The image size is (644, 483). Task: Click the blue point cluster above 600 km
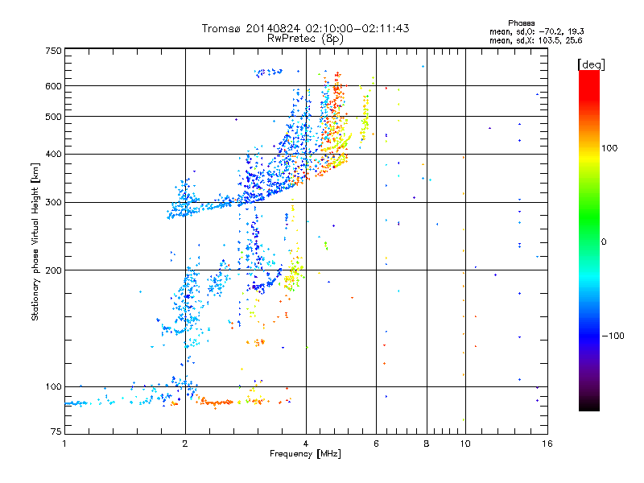click(268, 72)
